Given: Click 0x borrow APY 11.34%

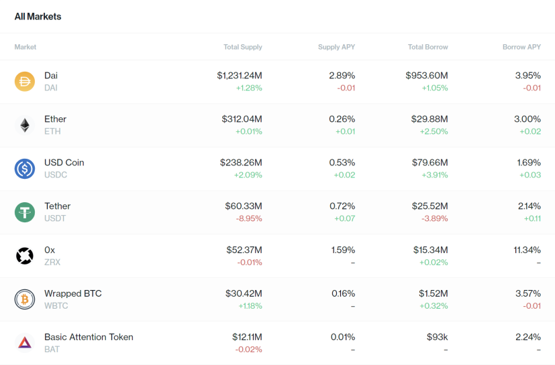Looking at the screenshot, I should (527, 250).
